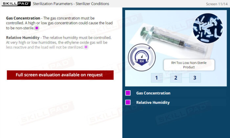Click the SkillPad logo in the header
Viewport: 230px width, 138px height.
click(x=16, y=4)
